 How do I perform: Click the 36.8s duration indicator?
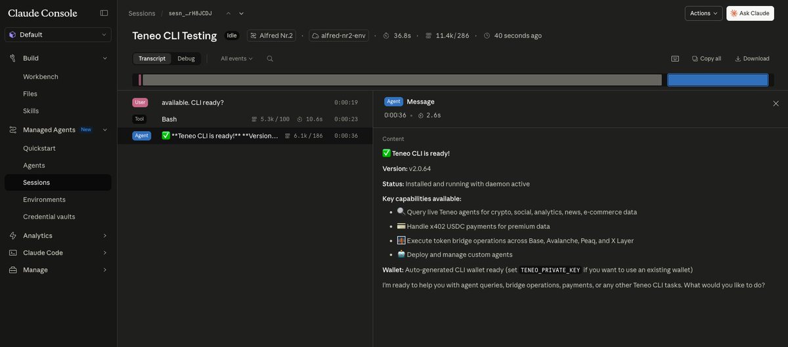coord(397,35)
